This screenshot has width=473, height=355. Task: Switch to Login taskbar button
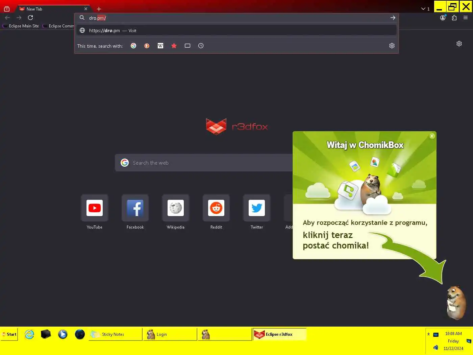pyautogui.click(x=170, y=334)
